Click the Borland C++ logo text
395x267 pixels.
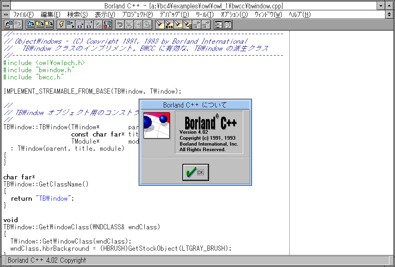pyautogui.click(x=211, y=122)
